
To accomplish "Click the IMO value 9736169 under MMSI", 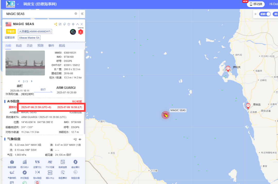I will (x=69, y=57).
